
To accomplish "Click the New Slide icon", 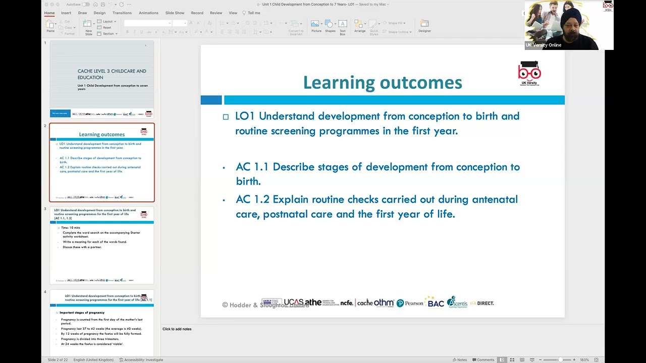I will coord(87,24).
